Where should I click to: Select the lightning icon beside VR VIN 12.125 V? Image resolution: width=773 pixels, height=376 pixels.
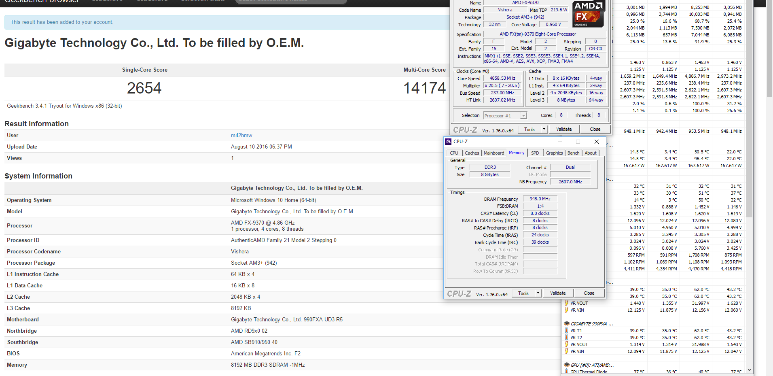[x=567, y=310]
